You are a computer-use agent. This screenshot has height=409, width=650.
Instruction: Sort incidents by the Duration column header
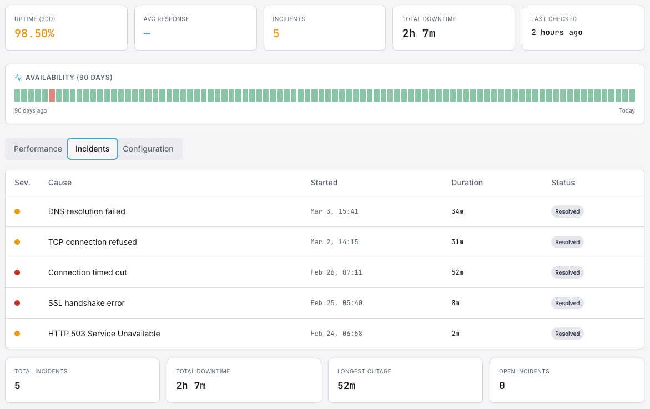coord(466,183)
